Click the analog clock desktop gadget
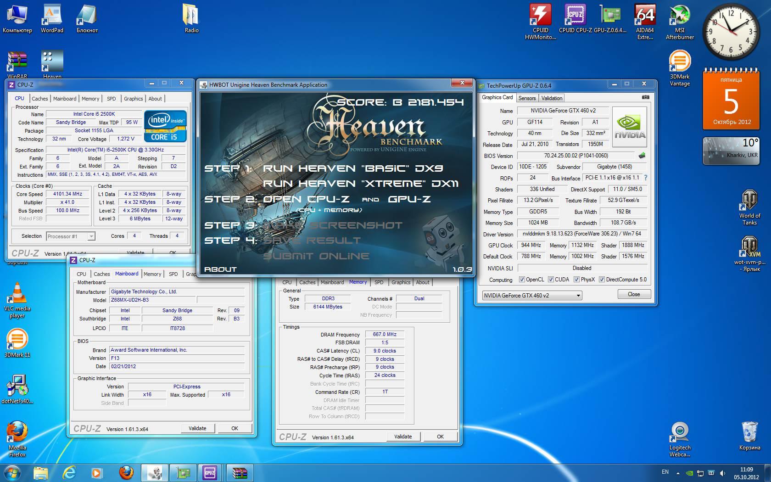 [731, 31]
